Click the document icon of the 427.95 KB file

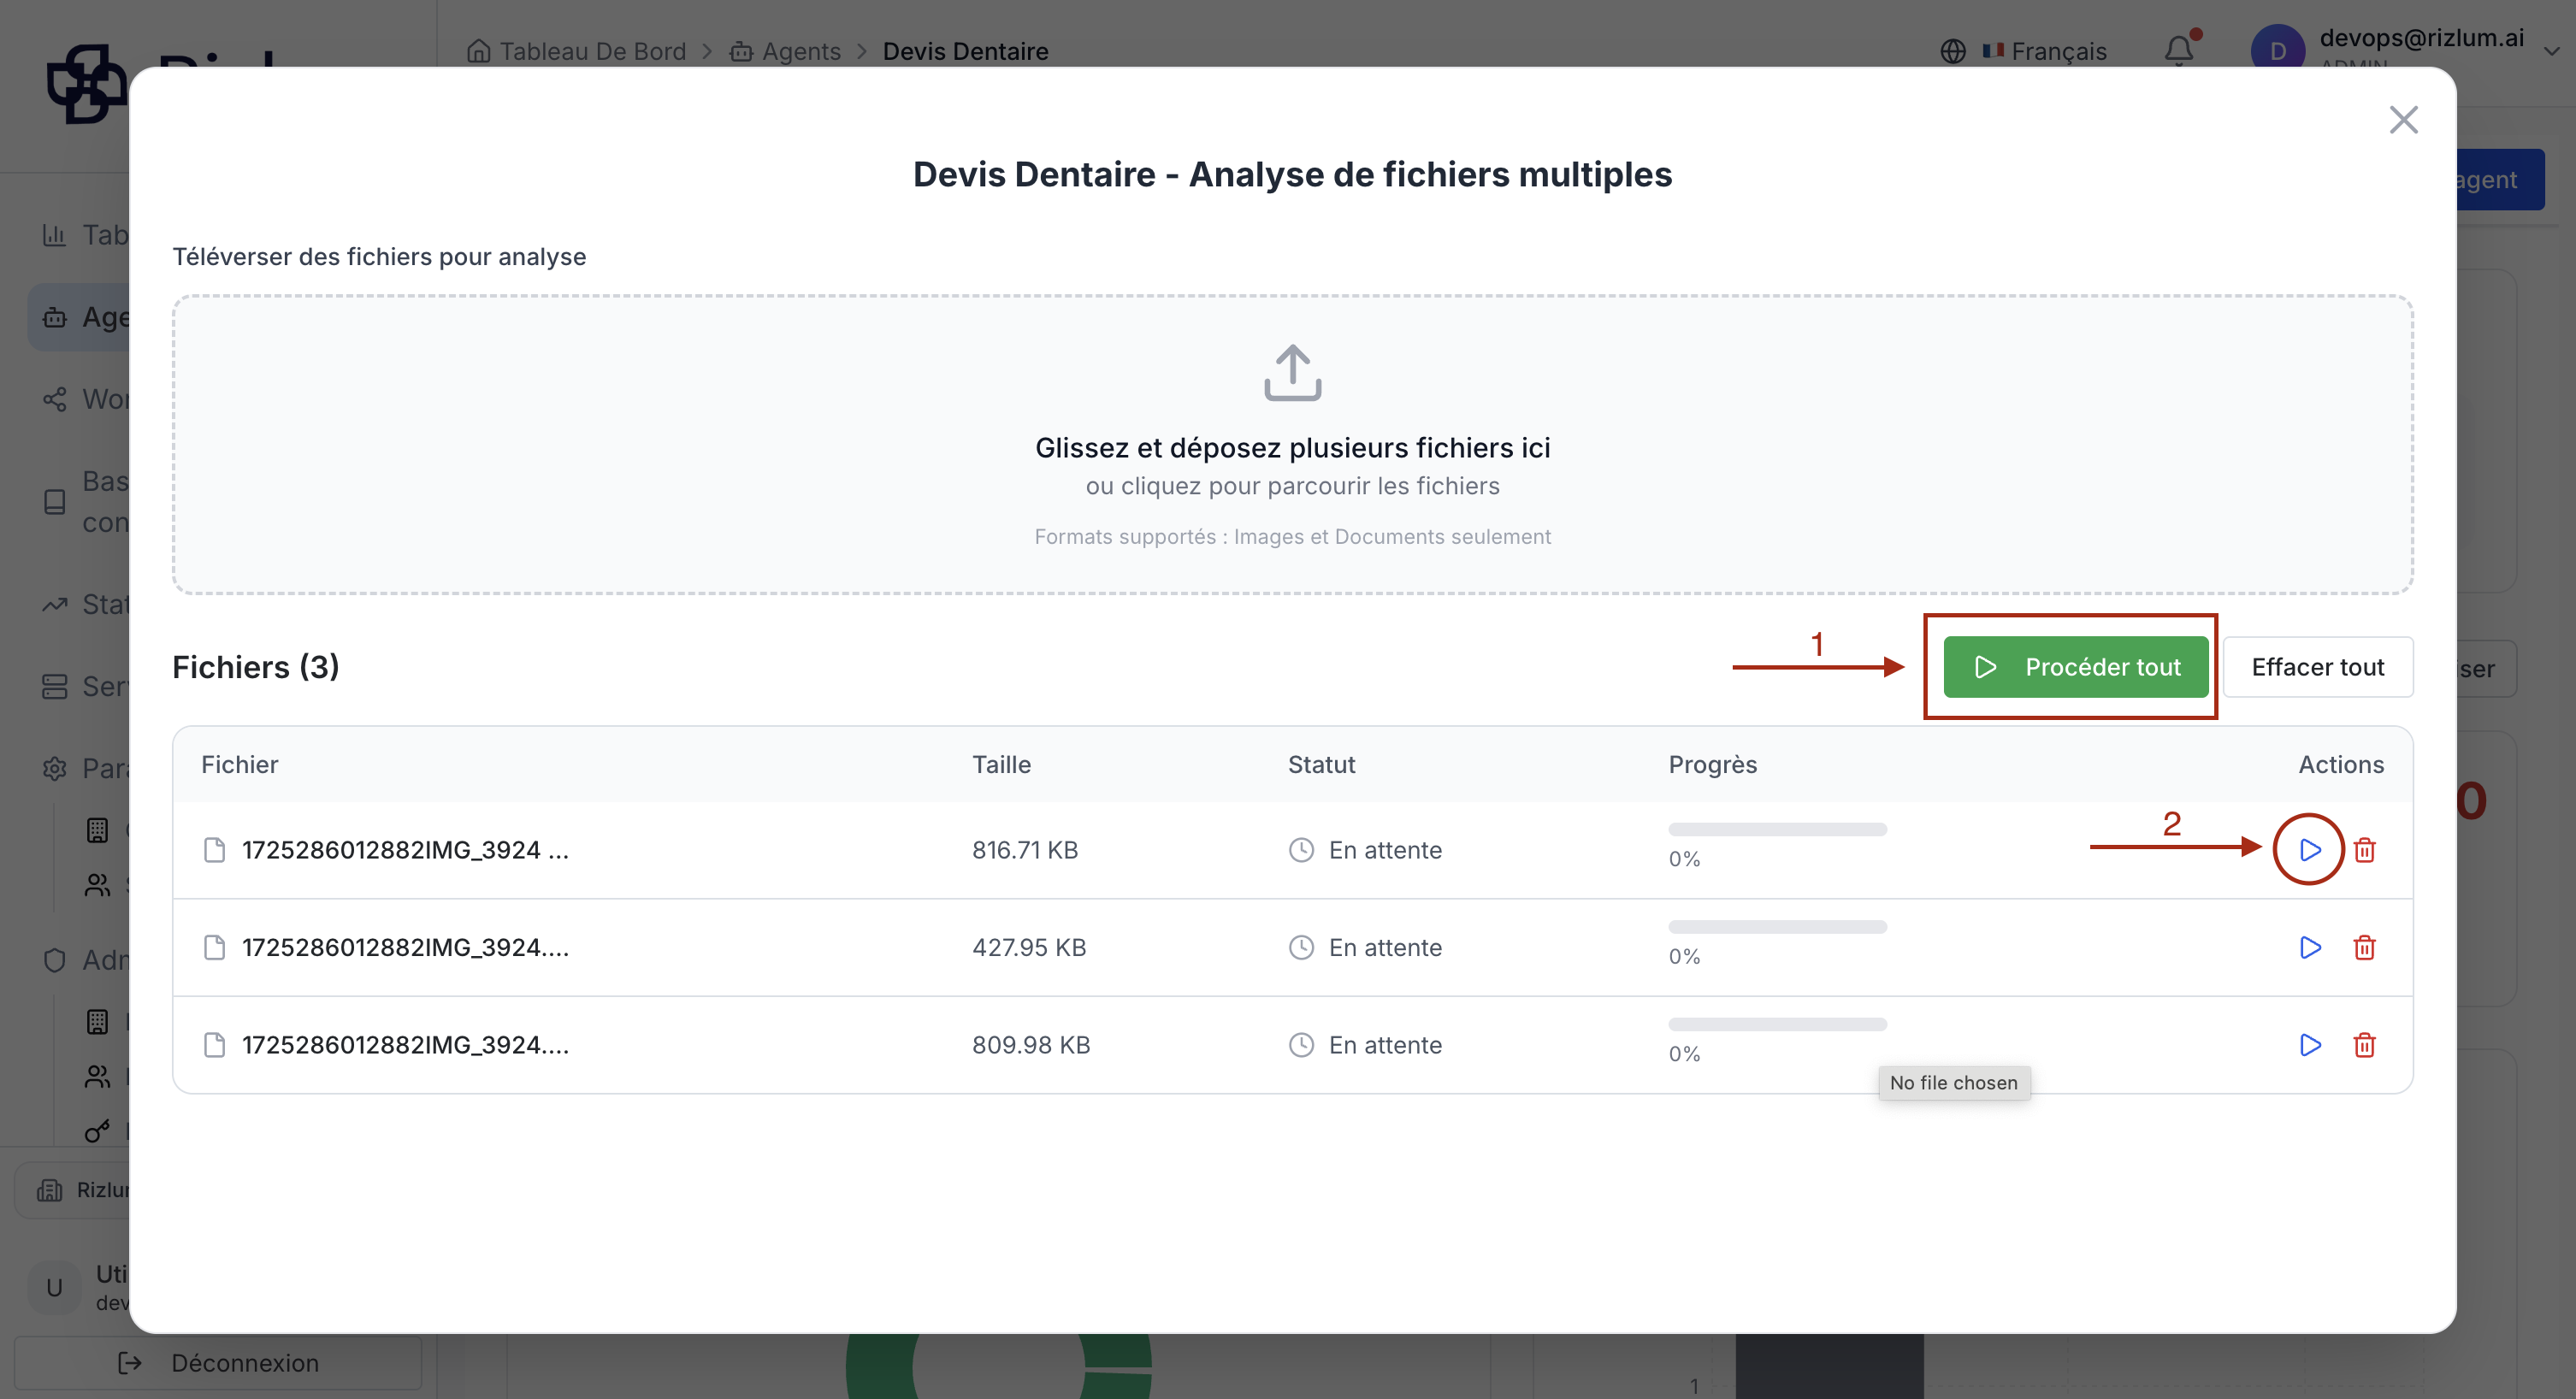[x=214, y=947]
